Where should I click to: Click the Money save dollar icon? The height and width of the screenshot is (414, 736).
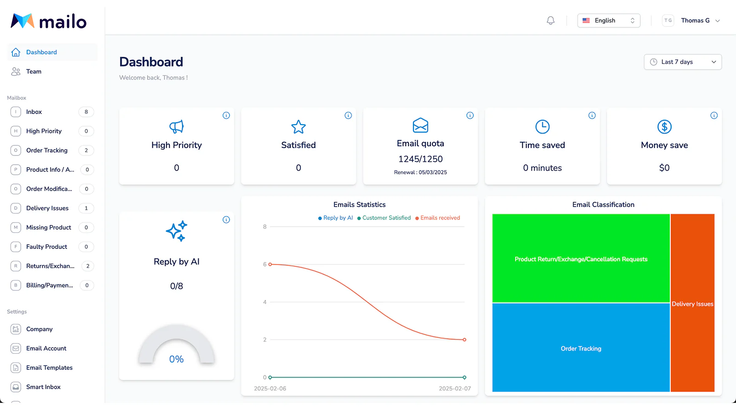tap(664, 126)
